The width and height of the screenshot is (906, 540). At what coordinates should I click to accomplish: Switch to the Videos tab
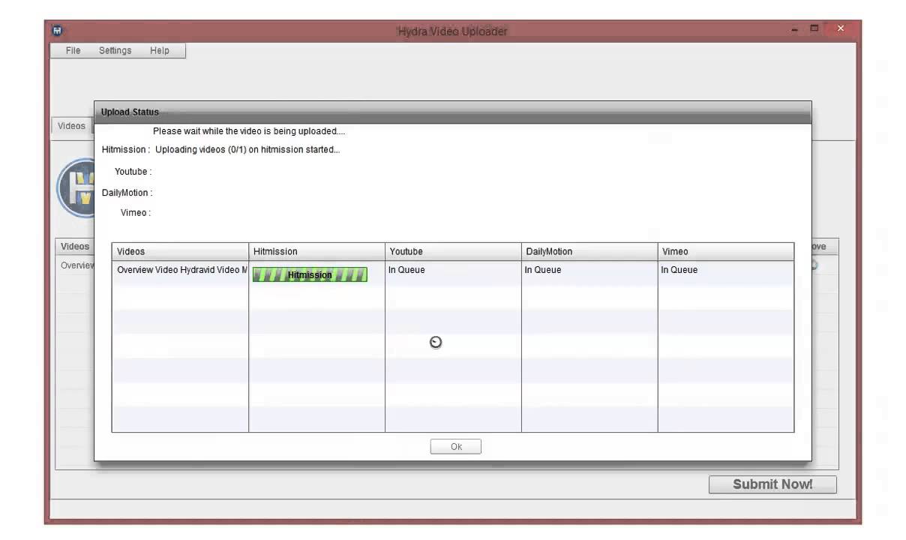72,126
